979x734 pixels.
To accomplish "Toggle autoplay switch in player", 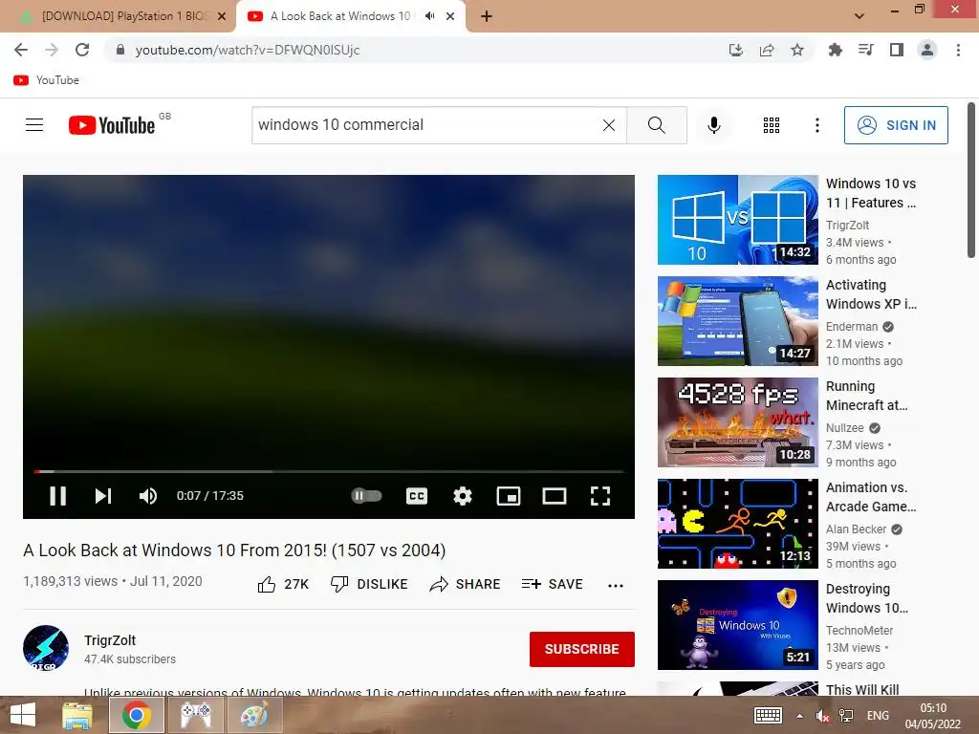I will (x=366, y=496).
